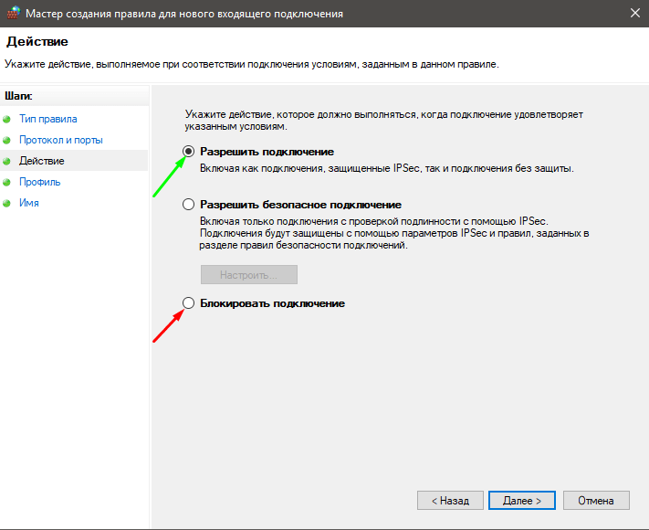The width and height of the screenshot is (649, 530).
Task: Jump to the 'Профиль' step
Action: (x=40, y=182)
